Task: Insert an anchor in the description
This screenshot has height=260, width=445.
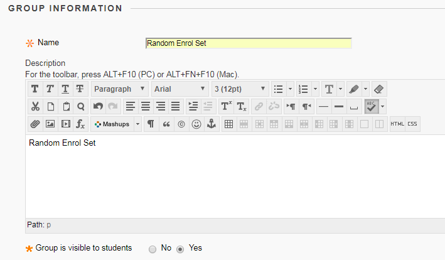Action: point(212,124)
